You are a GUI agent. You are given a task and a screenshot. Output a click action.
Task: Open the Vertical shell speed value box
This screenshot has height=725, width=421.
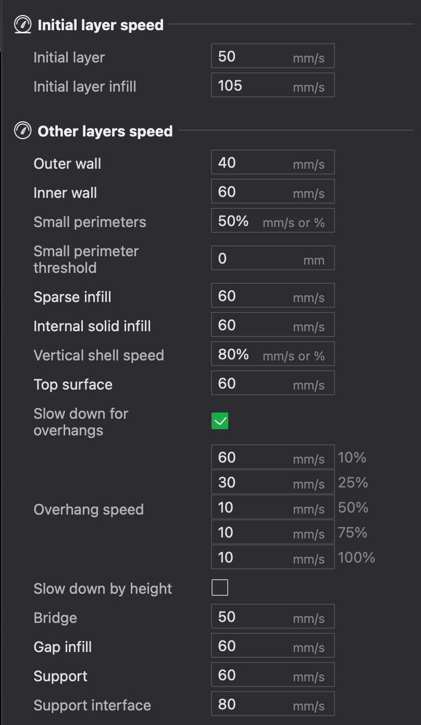(273, 354)
